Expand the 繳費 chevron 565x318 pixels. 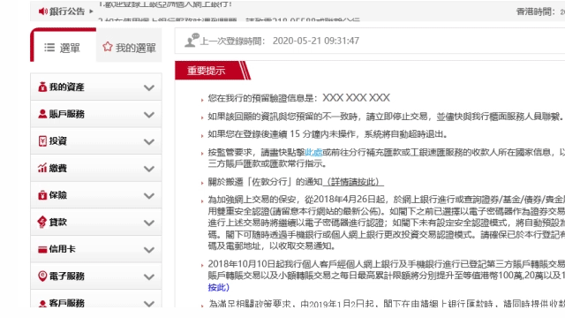coord(149,169)
